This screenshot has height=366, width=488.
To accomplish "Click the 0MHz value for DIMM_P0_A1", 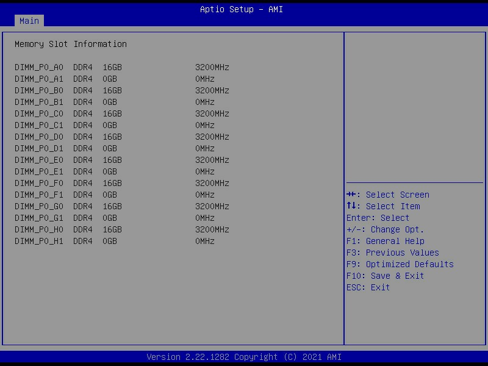I will [205, 79].
